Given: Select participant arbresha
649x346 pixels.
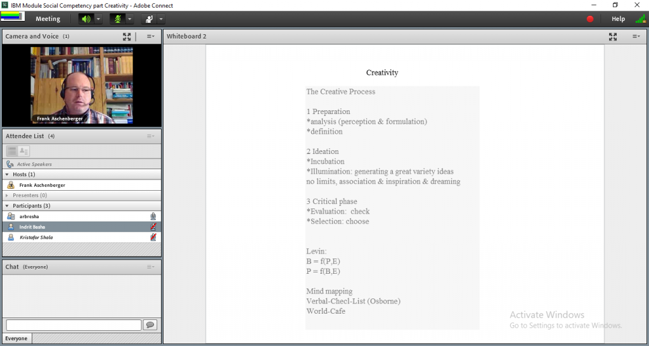Looking at the screenshot, I should point(82,217).
